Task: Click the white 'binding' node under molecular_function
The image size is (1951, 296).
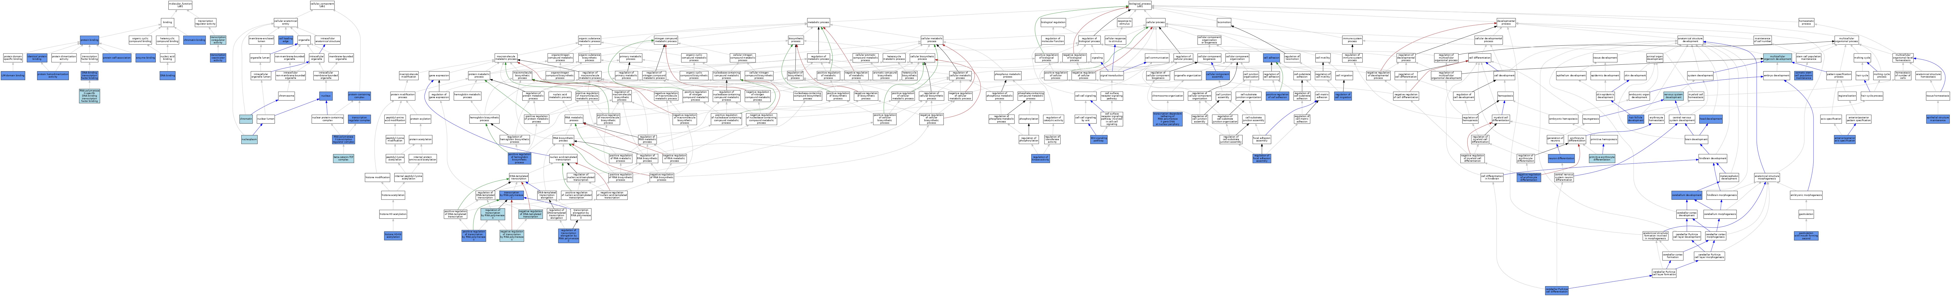Action: point(167,23)
